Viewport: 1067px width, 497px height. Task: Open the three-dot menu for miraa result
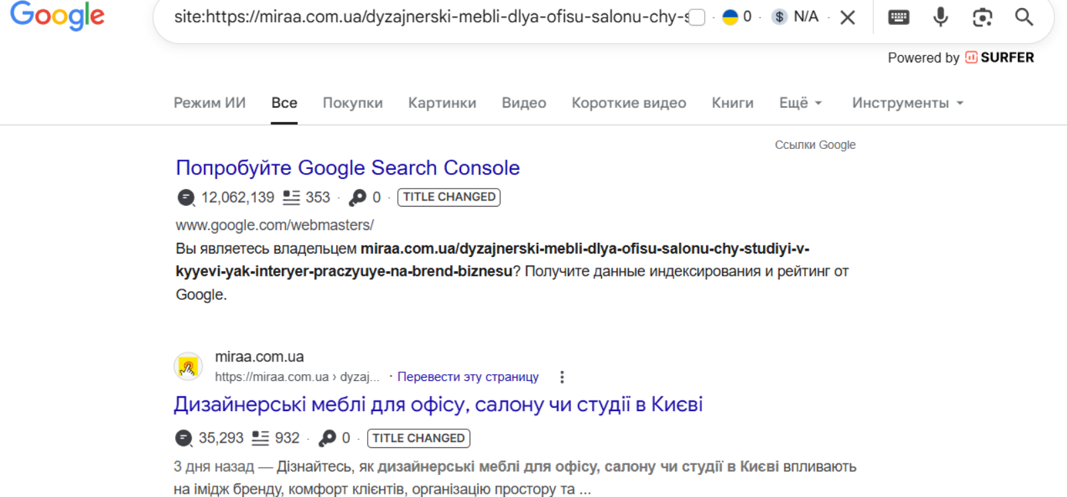click(x=562, y=377)
